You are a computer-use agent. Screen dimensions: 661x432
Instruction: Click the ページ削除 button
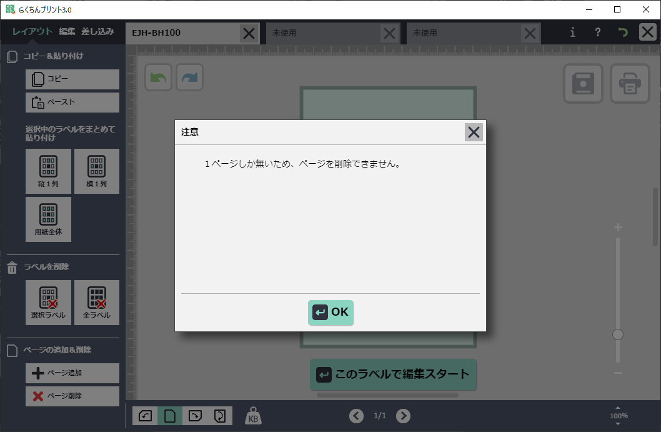[72, 396]
